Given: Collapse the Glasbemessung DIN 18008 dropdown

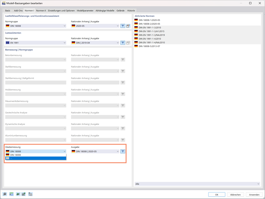Looking at the screenshot, I should pyautogui.click(x=36, y=152).
